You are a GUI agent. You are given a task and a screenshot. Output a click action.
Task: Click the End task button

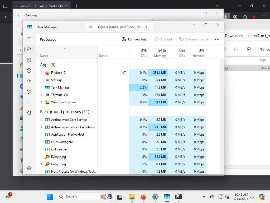[x=163, y=39]
